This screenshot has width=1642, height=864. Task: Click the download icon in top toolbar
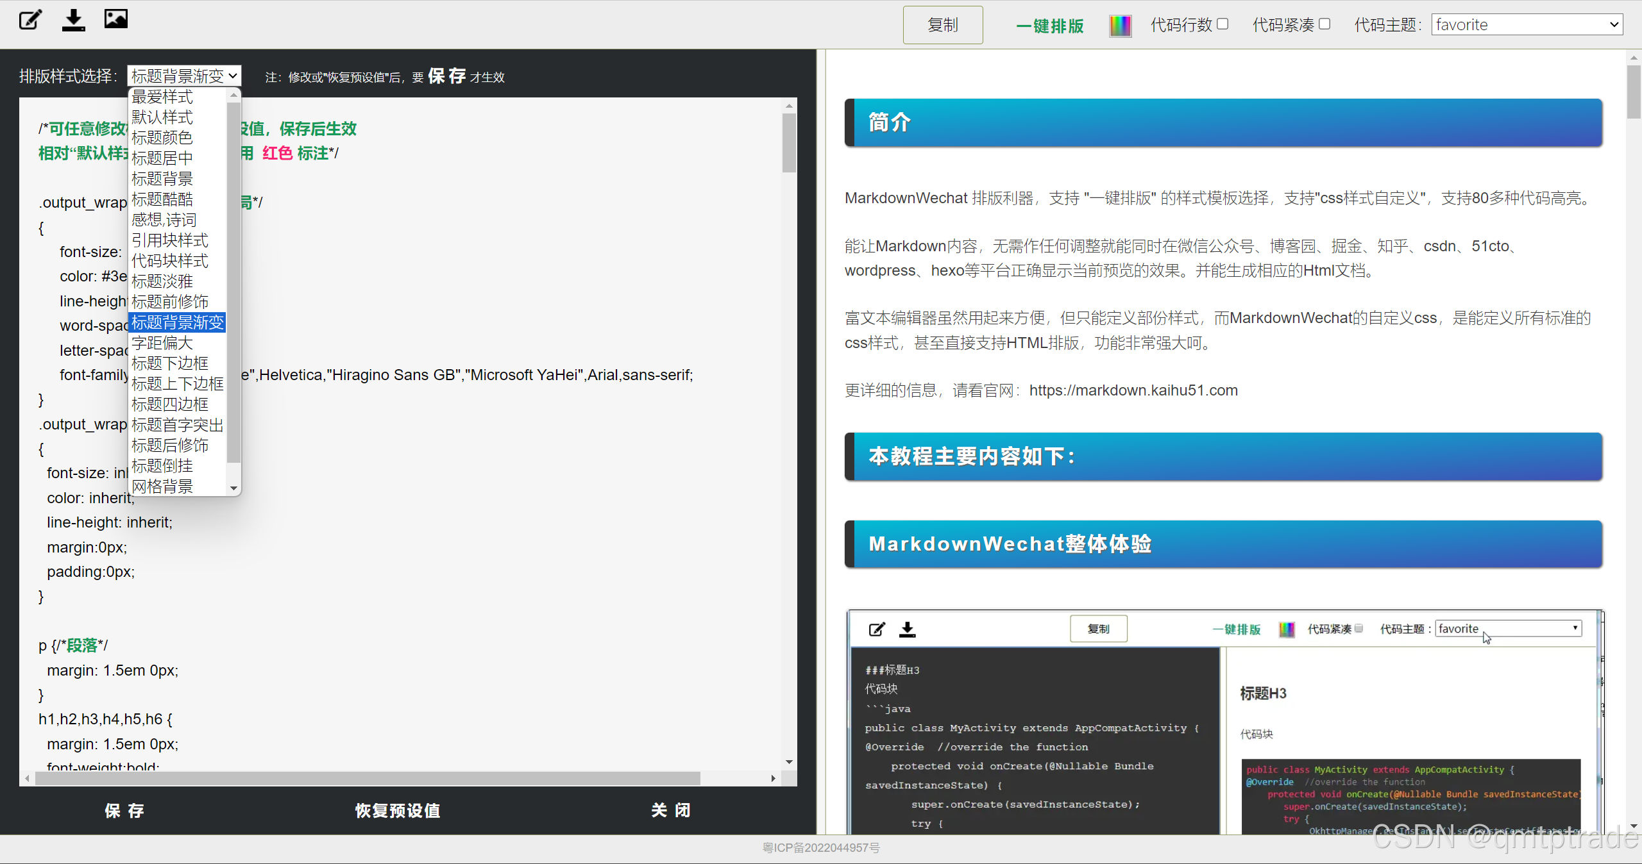pyautogui.click(x=74, y=20)
